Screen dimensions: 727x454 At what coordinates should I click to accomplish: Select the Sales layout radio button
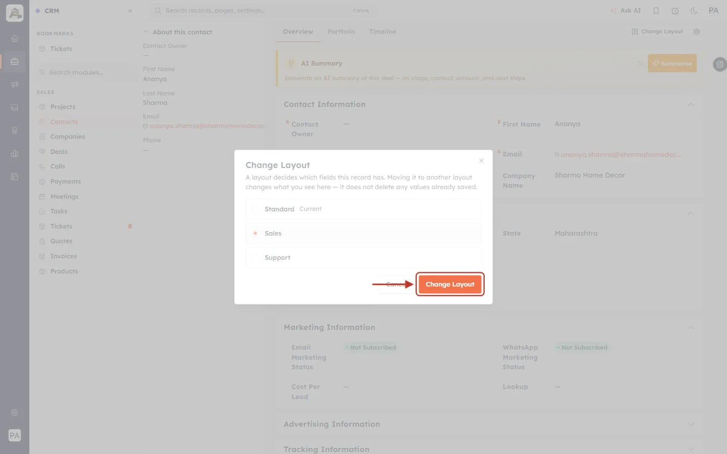tap(255, 233)
